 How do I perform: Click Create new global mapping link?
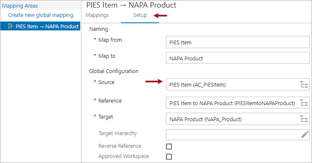[41, 15]
